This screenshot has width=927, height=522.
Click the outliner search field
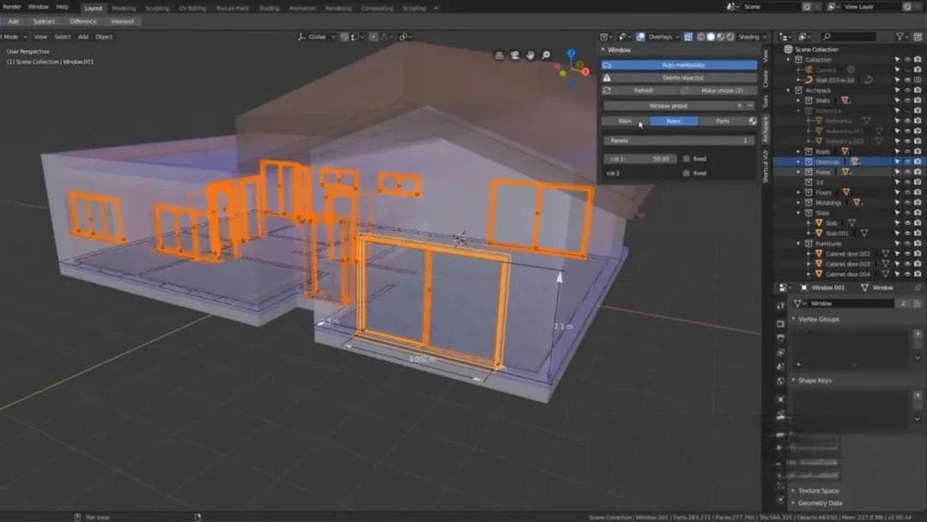[x=849, y=37]
